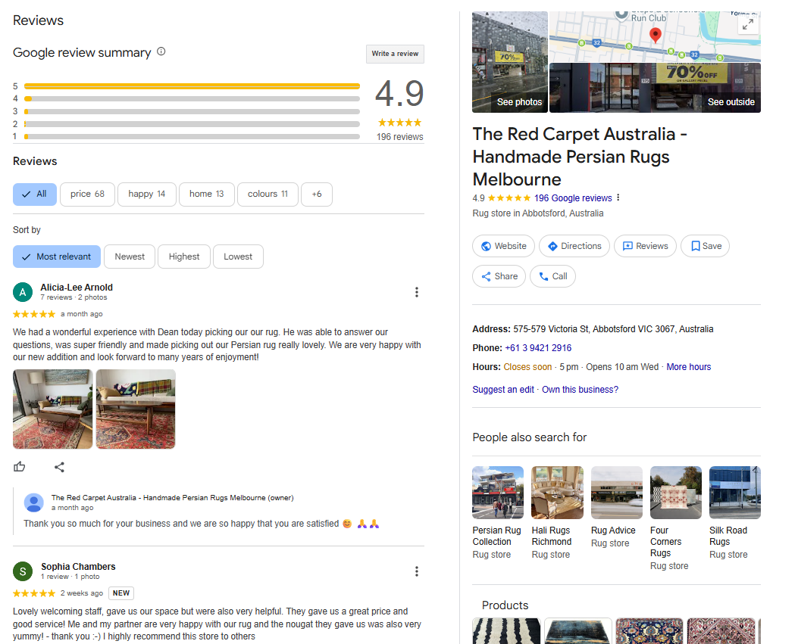Screen dimensions: 798x644
Task: Open Hali Rugs Richmond suggestion
Action: [557, 512]
